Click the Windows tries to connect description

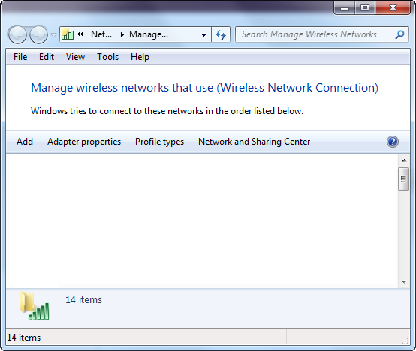[x=167, y=111]
